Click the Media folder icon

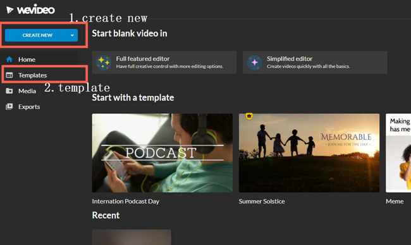[x=9, y=91]
